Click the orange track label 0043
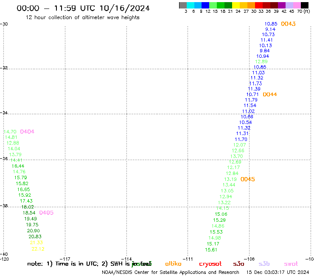This screenshot has height=276, width=314. pyautogui.click(x=288, y=24)
